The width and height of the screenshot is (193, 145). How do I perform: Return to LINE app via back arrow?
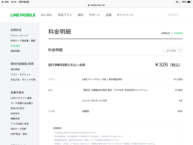click(5, 2)
